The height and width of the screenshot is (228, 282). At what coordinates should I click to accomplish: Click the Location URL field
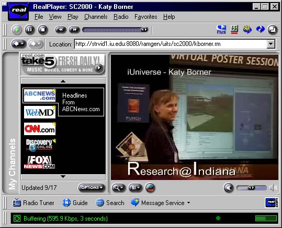(171, 44)
